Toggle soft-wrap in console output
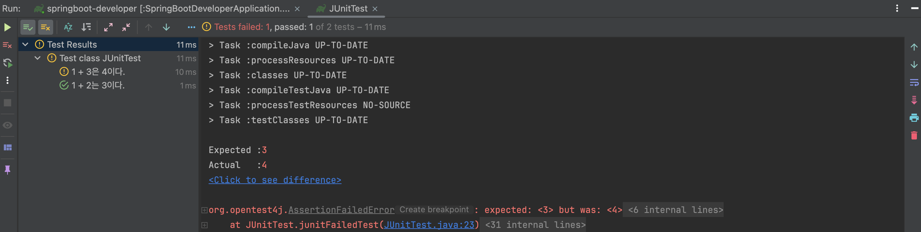This screenshot has height=232, width=921. point(914,83)
